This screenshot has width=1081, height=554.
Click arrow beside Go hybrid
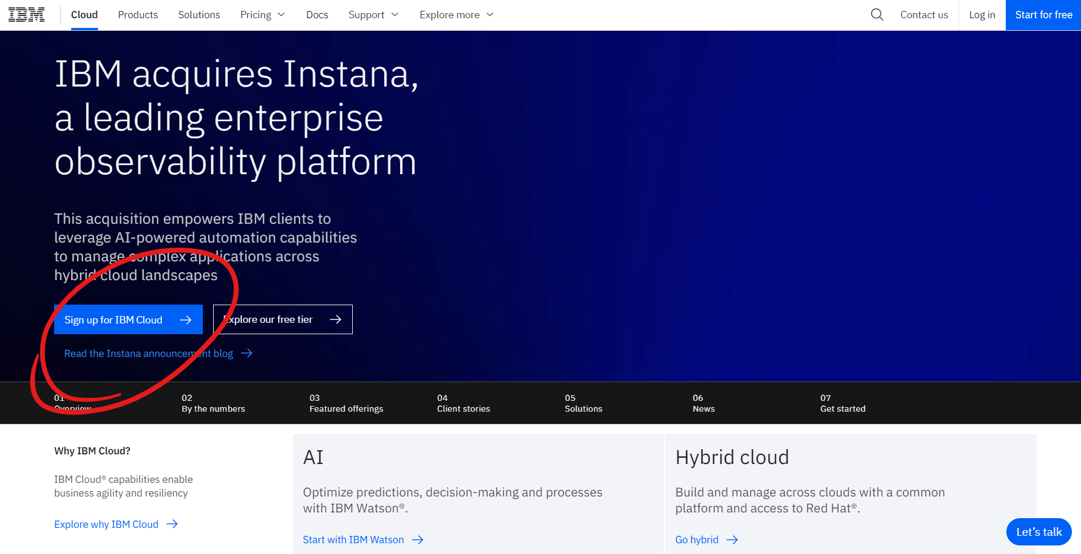click(x=732, y=540)
